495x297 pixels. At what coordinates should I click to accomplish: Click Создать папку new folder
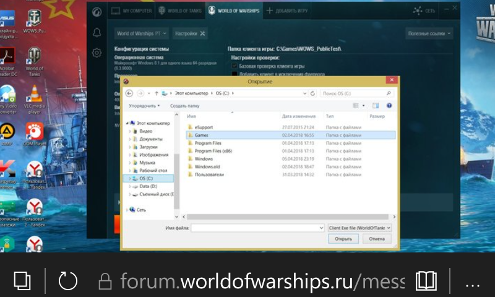click(x=184, y=106)
